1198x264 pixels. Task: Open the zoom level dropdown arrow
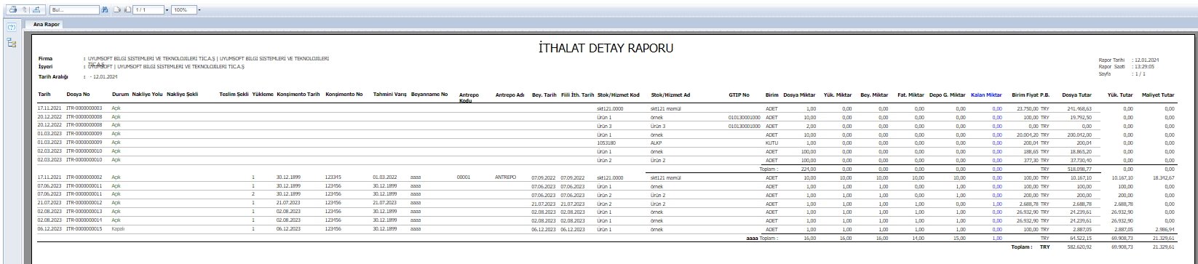coord(199,10)
